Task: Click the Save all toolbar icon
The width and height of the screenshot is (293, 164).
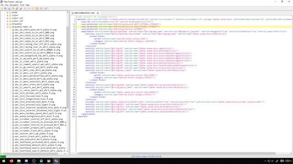Action: coord(5,9)
